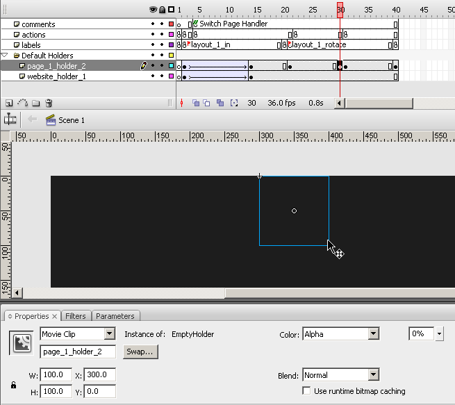Click the Show All Layers as Outlines icon
The width and height of the screenshot is (455, 405).
171,10
